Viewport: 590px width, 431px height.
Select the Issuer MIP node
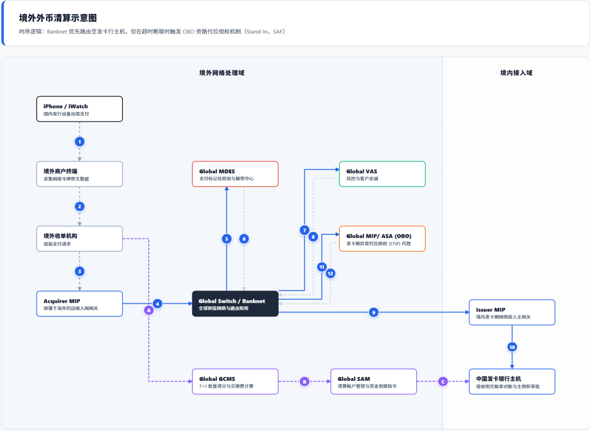coord(512,312)
